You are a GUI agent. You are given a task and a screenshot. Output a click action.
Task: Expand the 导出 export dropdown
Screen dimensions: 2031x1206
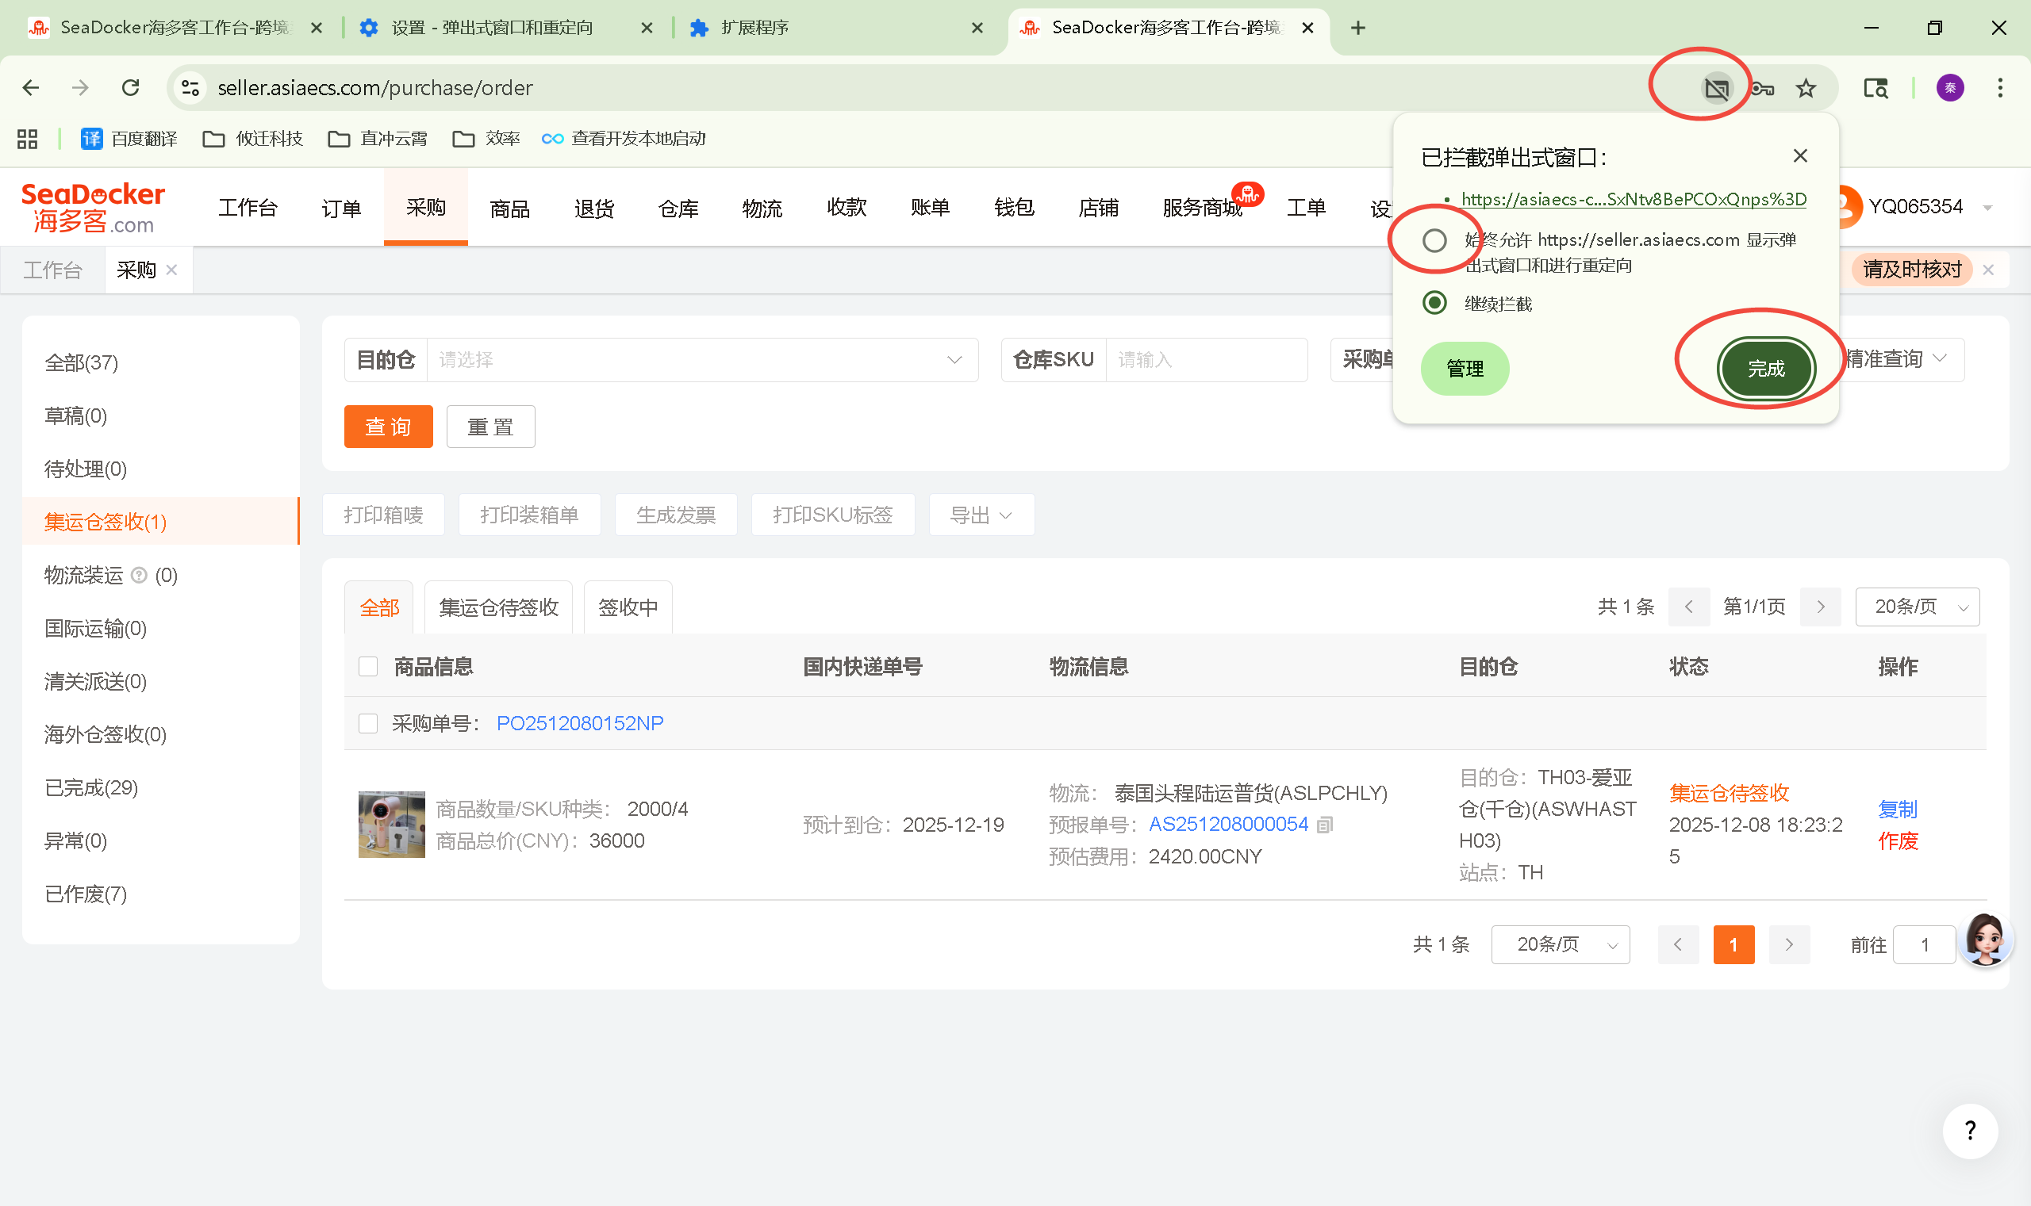[x=981, y=515]
